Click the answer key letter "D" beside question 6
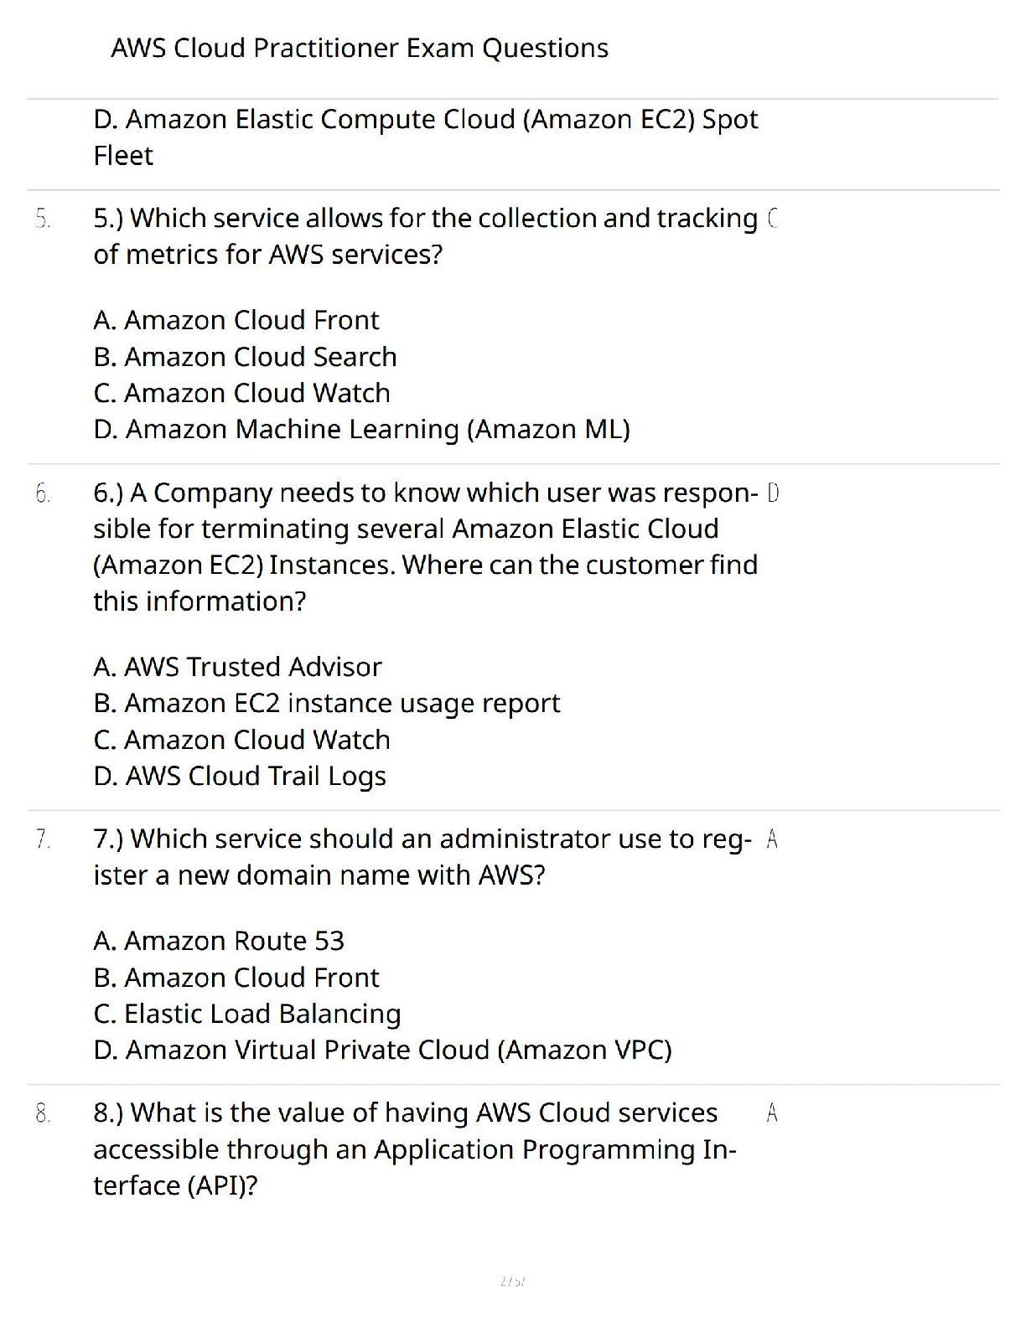 (x=773, y=493)
